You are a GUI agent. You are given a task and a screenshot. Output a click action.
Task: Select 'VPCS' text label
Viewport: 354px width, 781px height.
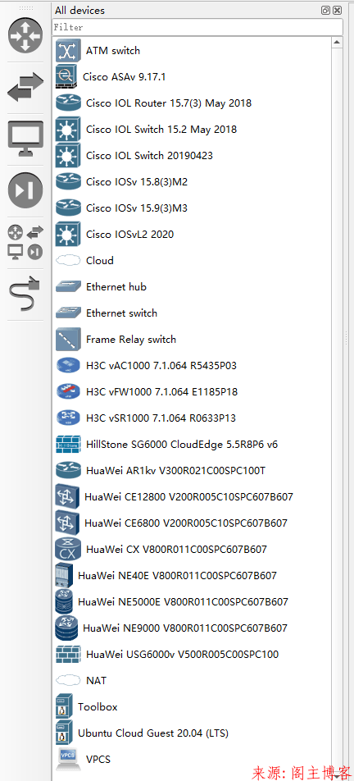(98, 760)
